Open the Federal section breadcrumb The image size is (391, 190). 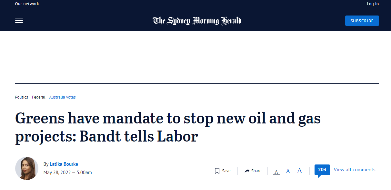pyautogui.click(x=39, y=97)
